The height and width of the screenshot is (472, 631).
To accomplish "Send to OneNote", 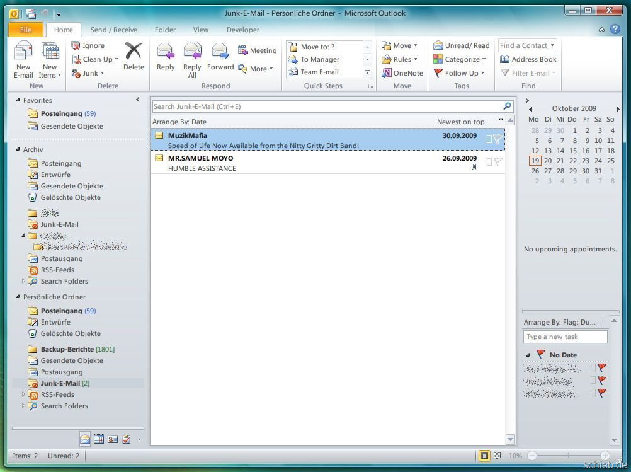I will click(402, 73).
